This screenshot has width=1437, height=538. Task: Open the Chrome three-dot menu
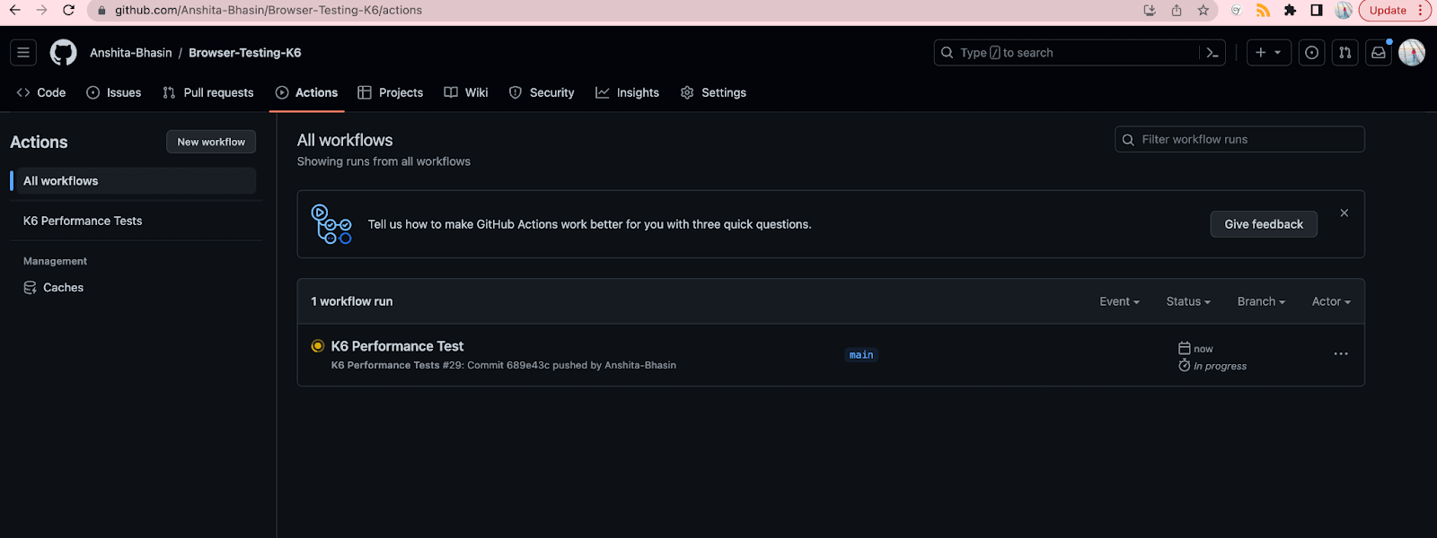1422,10
